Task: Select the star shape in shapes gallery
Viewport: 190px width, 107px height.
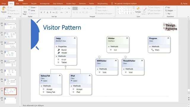Action: (131, 13)
